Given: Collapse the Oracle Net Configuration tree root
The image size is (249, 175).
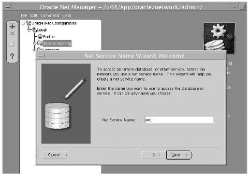Looking at the screenshot, I should pos(23,24).
